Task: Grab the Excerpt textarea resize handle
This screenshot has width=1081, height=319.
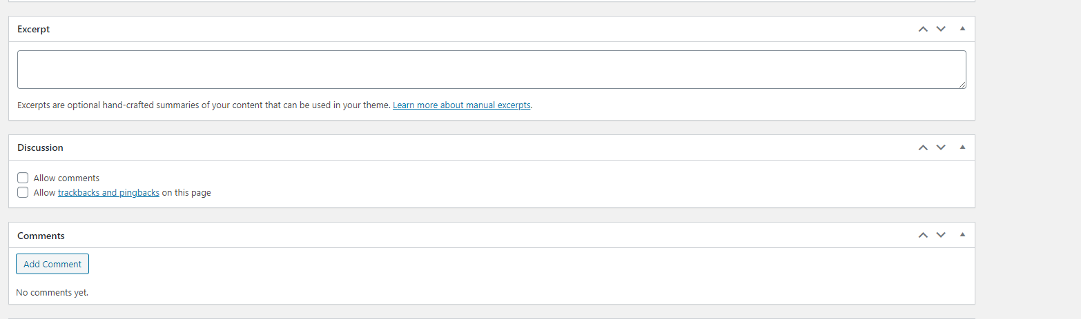Action: click(962, 85)
